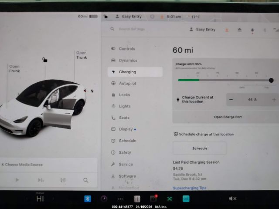279x209 pixels.
Task: Decrease charge current with minus button
Action: coord(231,100)
